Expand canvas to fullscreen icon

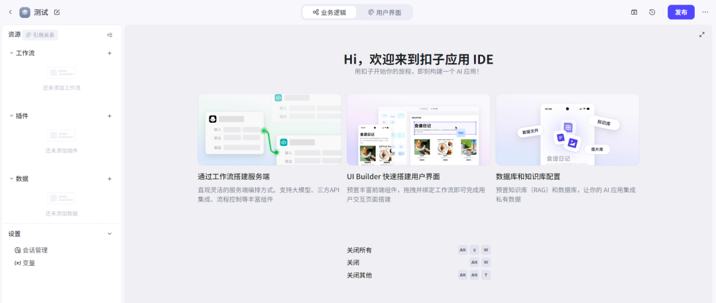(701, 34)
